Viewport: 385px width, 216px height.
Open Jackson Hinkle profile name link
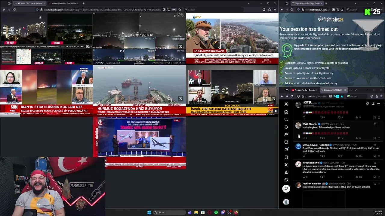tap(312, 183)
